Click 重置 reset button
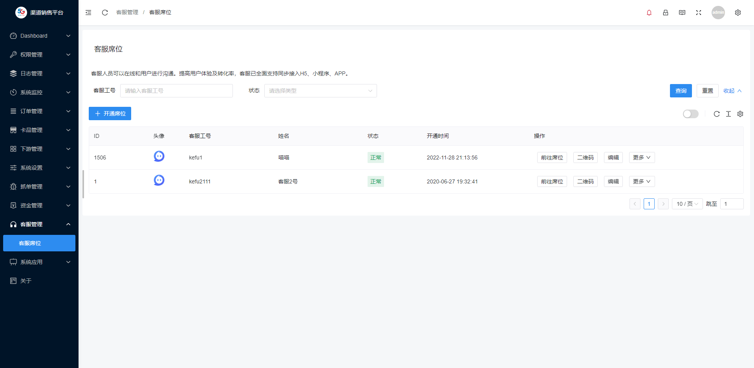This screenshot has height=368, width=754. 708,91
